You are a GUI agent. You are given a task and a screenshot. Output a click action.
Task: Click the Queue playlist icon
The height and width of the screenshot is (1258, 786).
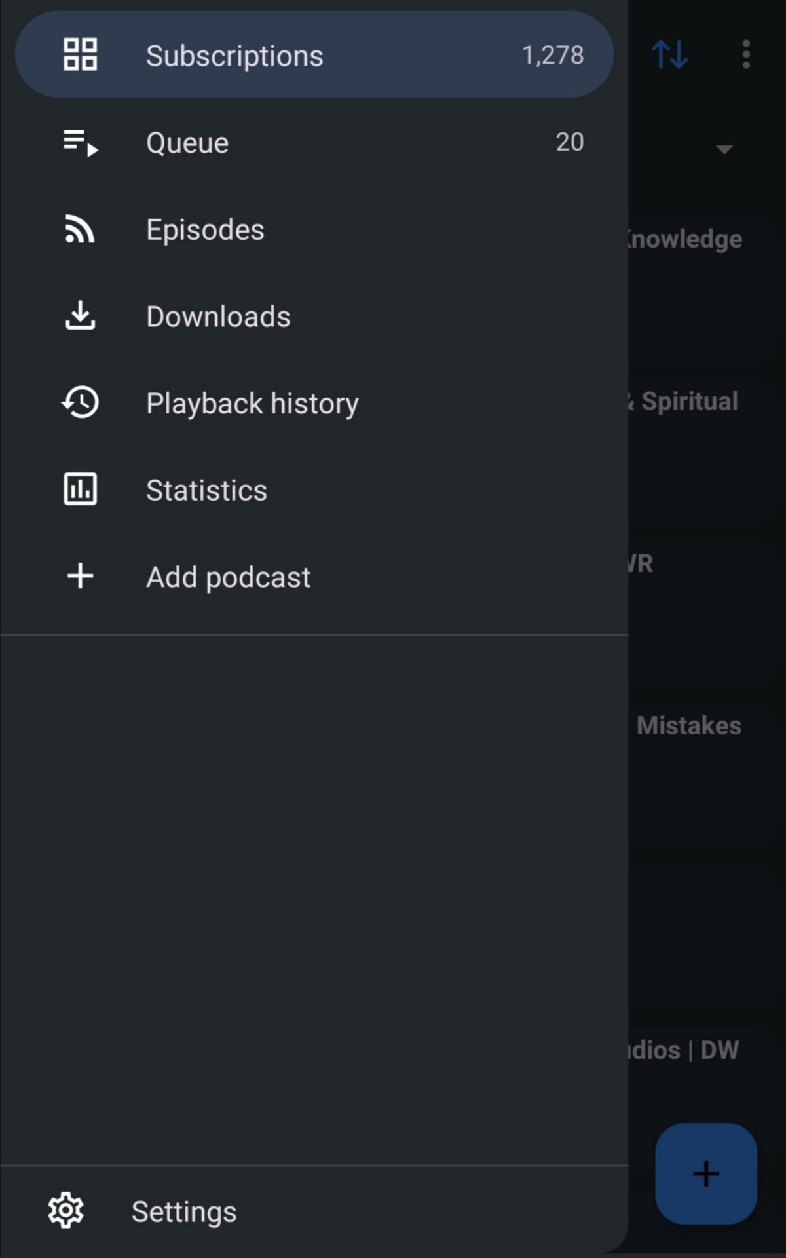(x=80, y=142)
